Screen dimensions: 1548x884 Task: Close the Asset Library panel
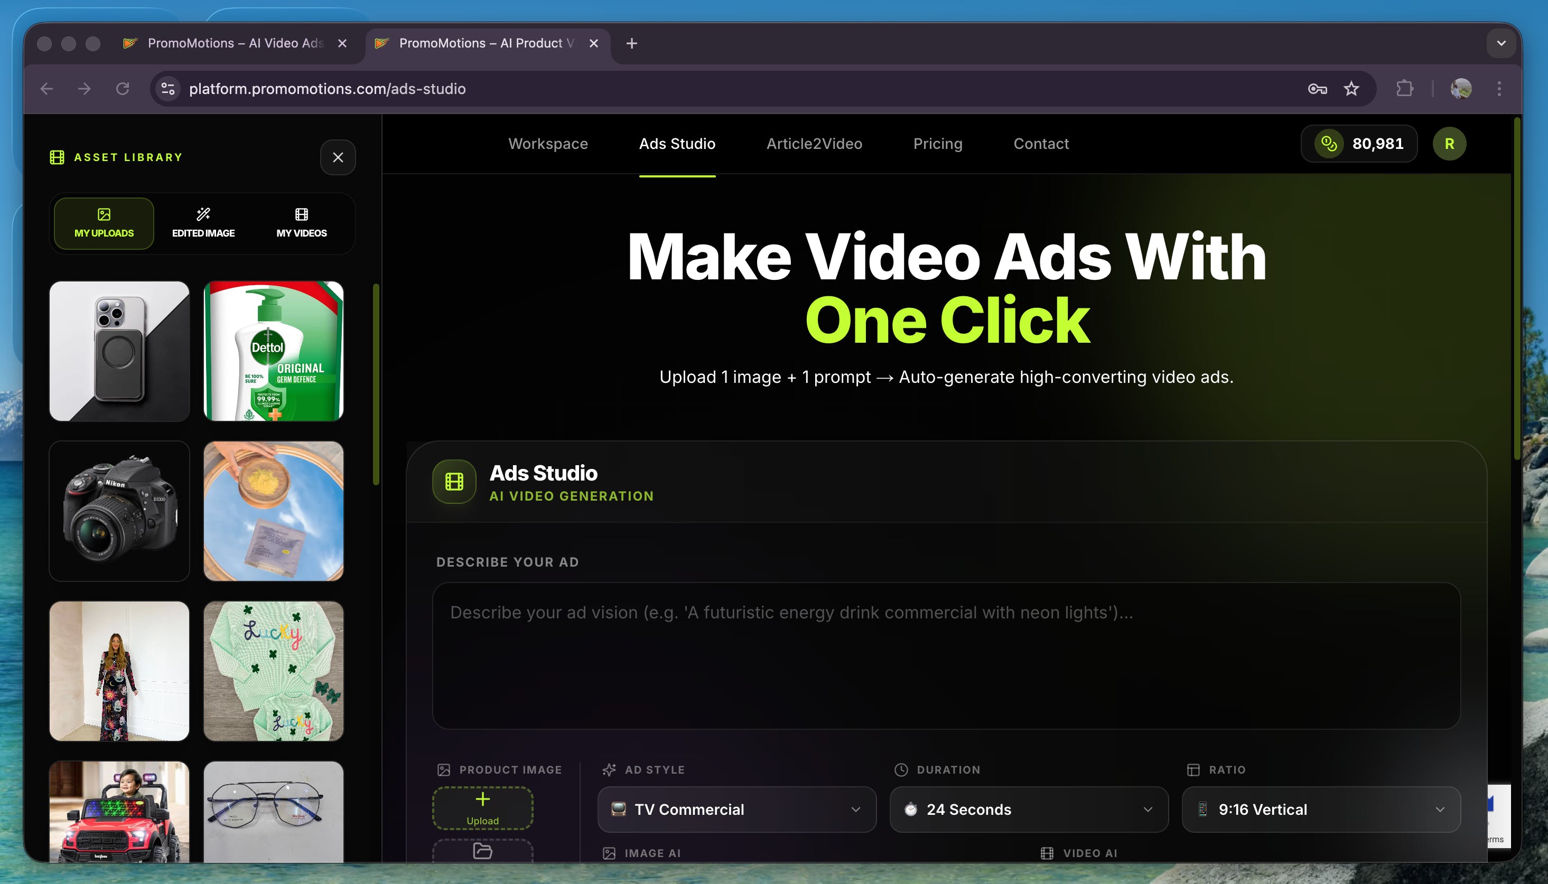(x=338, y=157)
